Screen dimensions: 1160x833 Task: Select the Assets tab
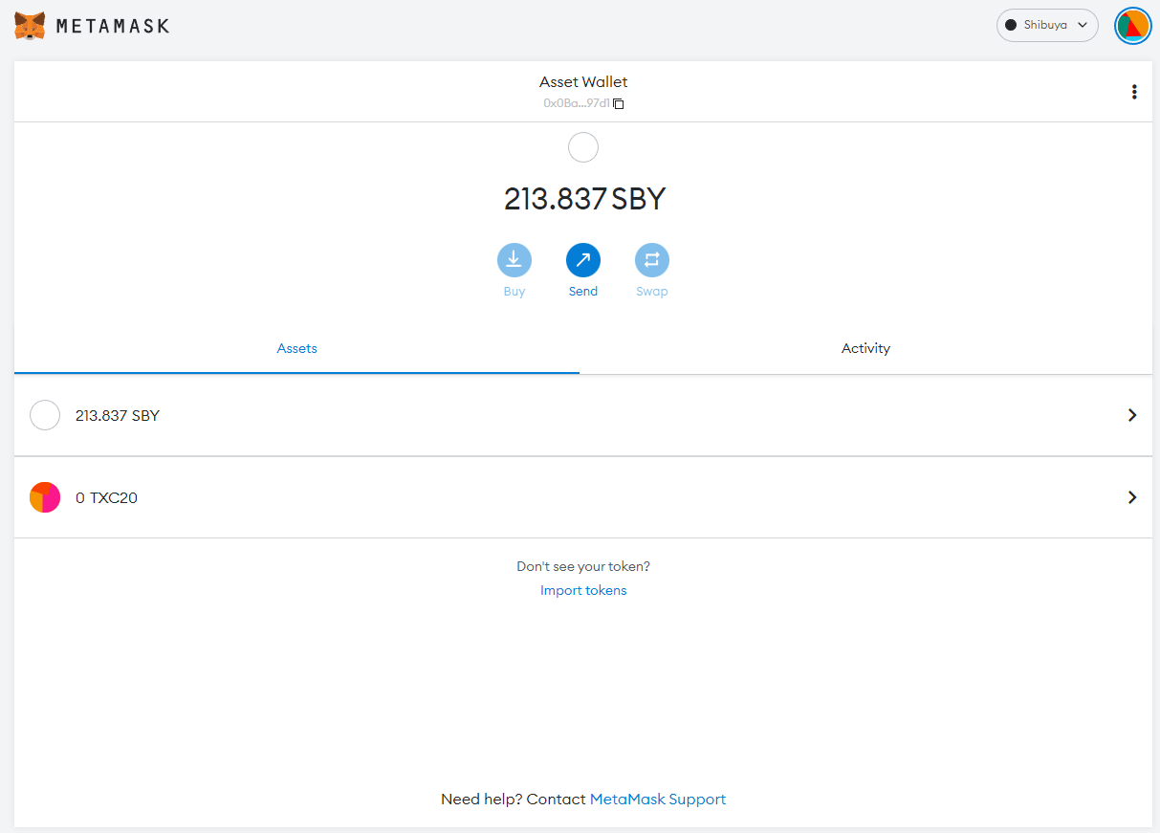(296, 348)
